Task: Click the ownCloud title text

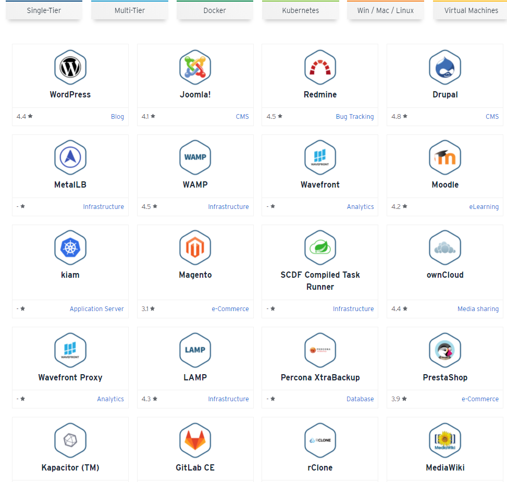Action: pos(445,275)
